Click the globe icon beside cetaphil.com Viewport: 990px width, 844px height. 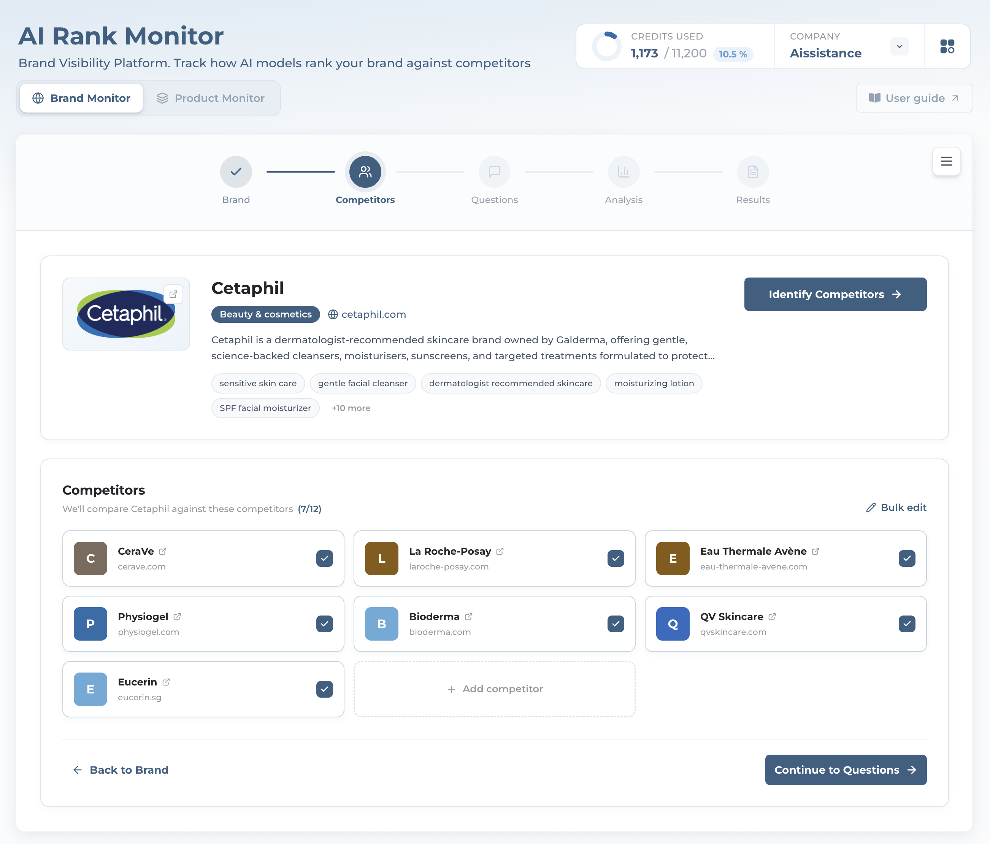(333, 314)
